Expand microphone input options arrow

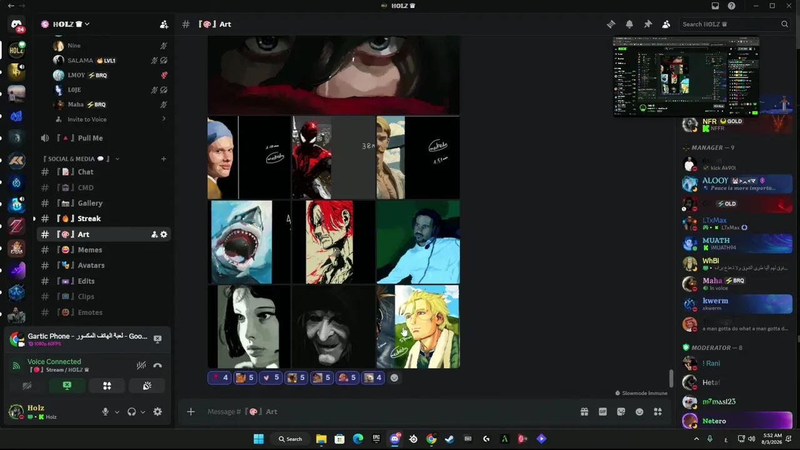[117, 412]
